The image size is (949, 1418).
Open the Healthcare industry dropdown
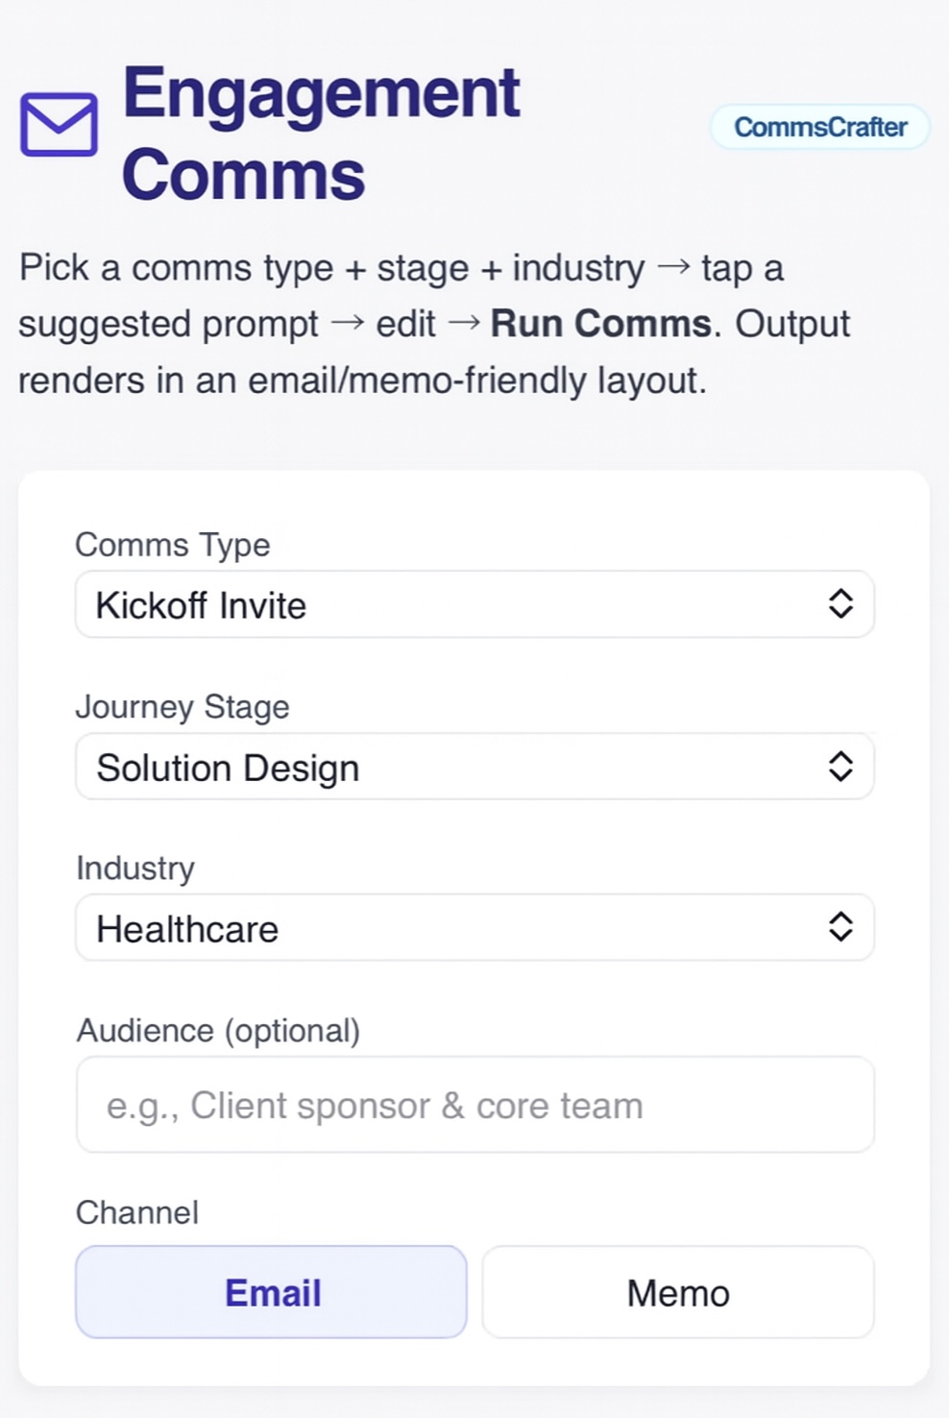click(474, 928)
